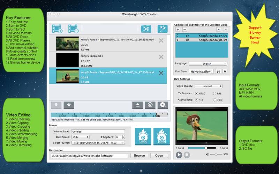Select Kongfu panda_de.srt subtitle row

pos(202,40)
